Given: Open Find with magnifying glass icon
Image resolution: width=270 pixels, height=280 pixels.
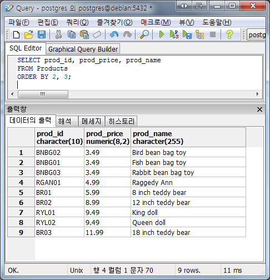Looking at the screenshot, I should 144,34.
